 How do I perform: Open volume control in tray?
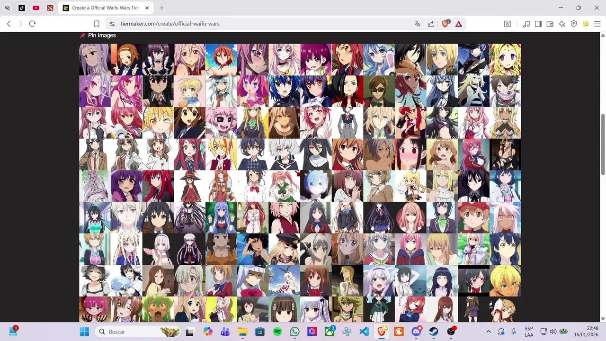click(x=553, y=332)
